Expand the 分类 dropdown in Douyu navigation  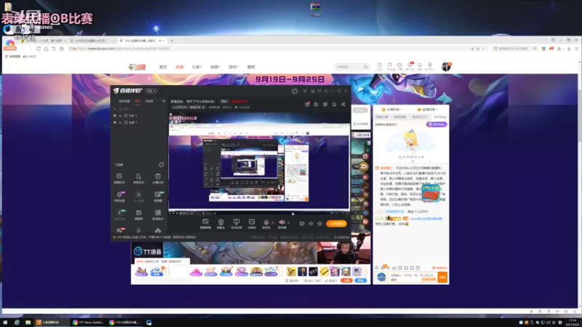tap(196, 67)
